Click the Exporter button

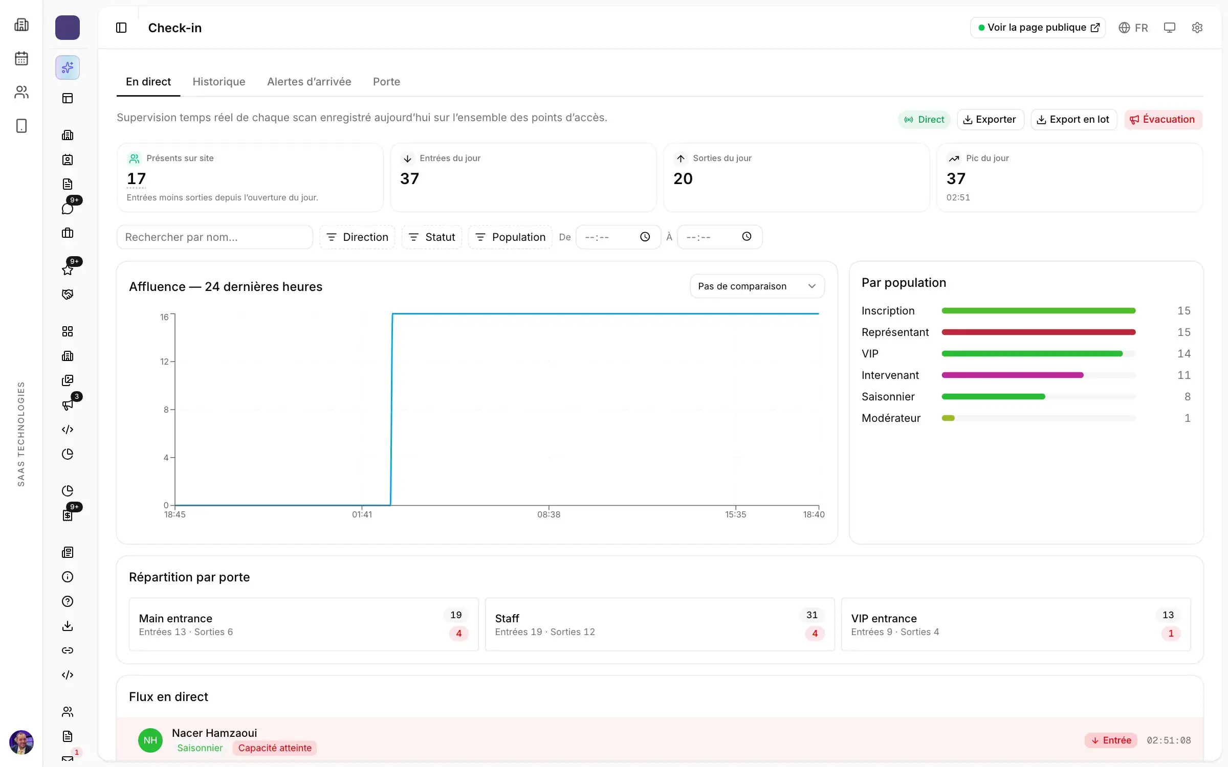[990, 119]
